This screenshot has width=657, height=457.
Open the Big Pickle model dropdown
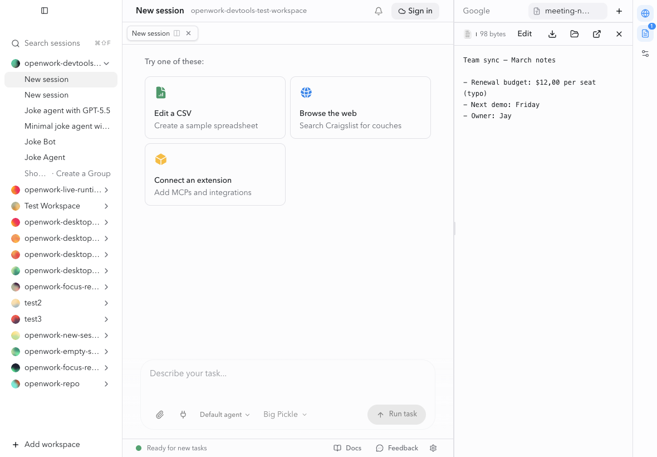pos(285,414)
